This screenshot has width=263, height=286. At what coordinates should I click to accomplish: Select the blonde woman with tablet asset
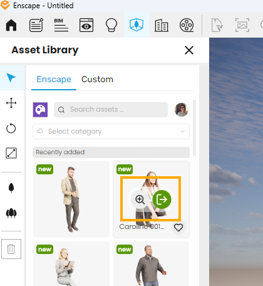point(71,264)
